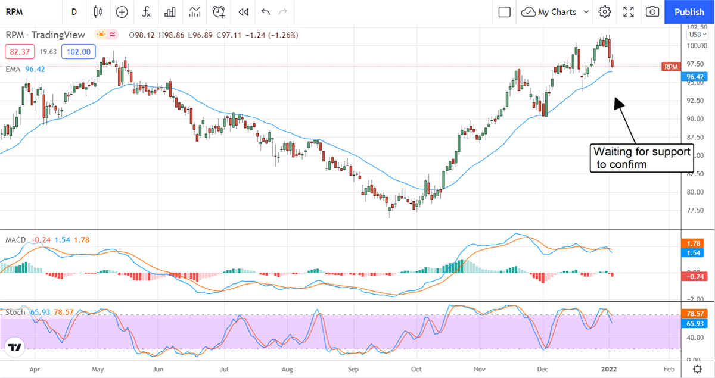
Task: Click the 96.42 EMA value label on axis
Action: pyautogui.click(x=695, y=77)
